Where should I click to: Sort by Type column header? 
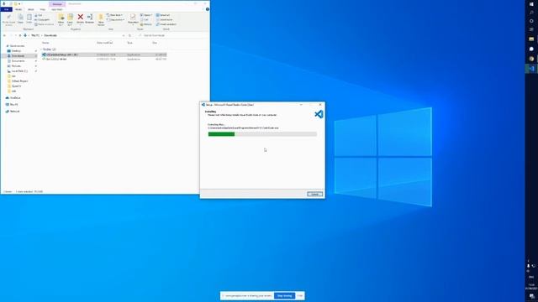tap(130, 43)
